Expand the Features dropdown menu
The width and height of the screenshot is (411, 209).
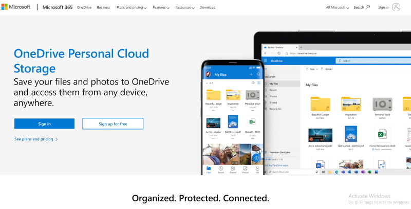[x=161, y=7]
